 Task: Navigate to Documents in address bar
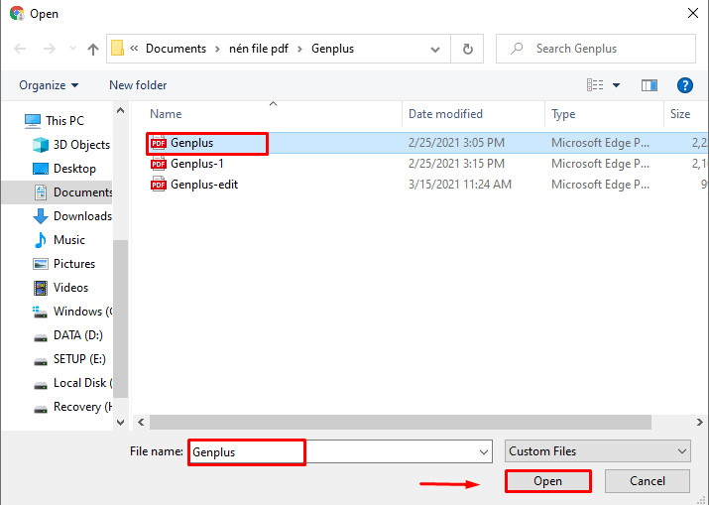point(176,49)
